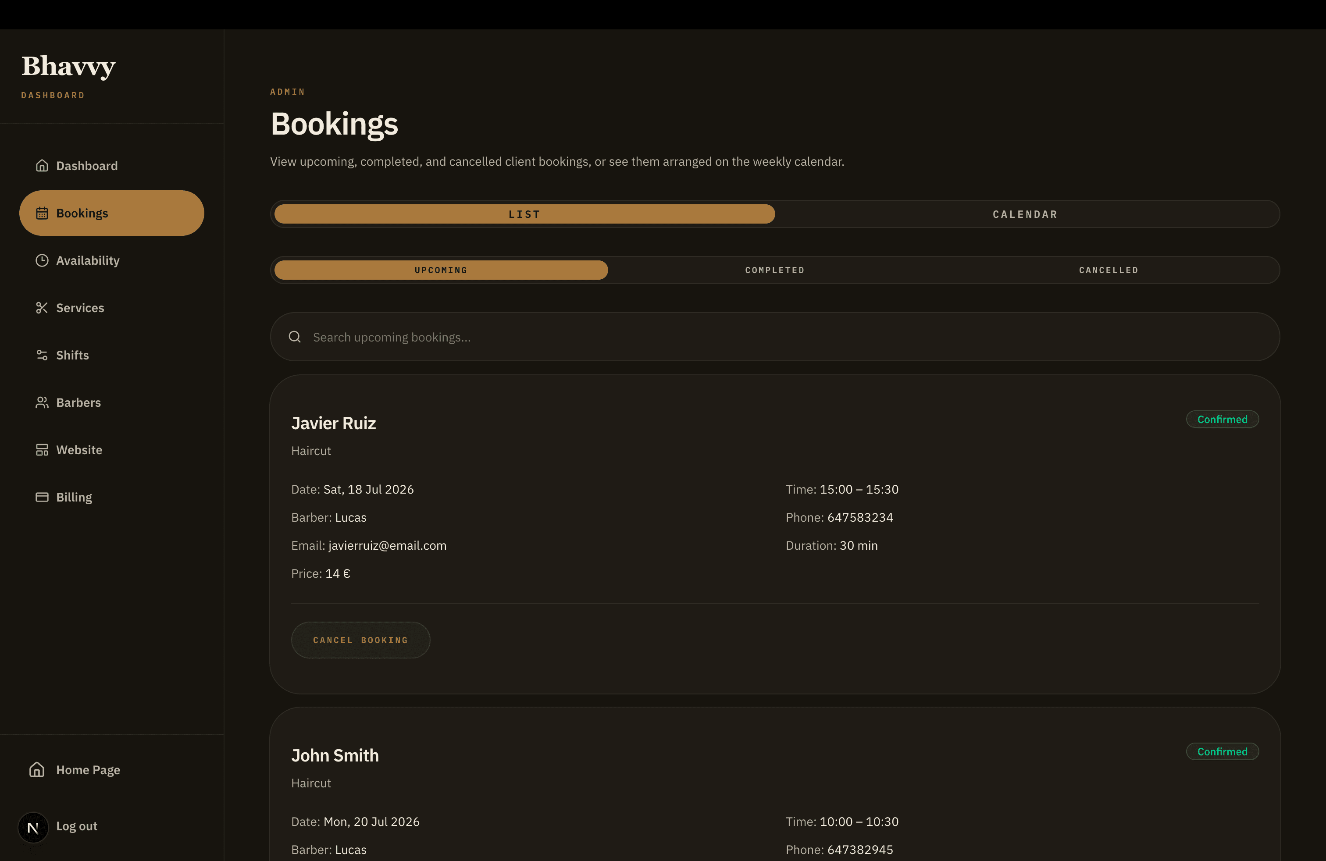This screenshot has height=861, width=1326.
Task: Click Barber Lucas in Javier Ruiz's card
Action: coord(350,517)
